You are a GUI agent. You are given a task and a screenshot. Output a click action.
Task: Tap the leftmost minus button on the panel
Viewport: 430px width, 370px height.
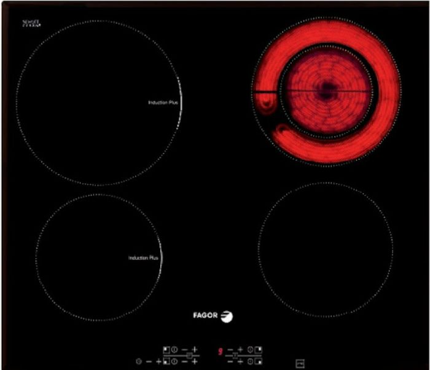(x=149, y=361)
